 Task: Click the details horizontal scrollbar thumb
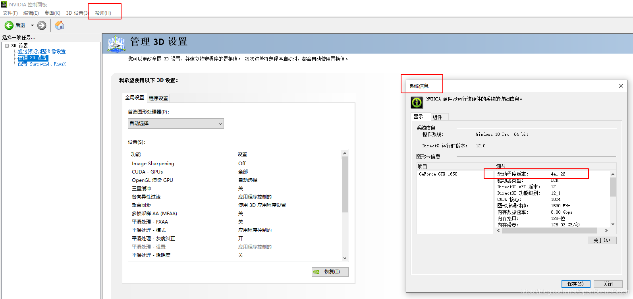[x=550, y=230]
